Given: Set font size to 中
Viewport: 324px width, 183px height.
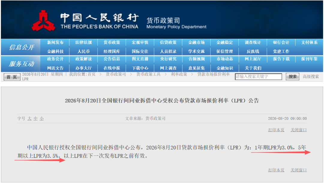Looking at the screenshot, I should point(35,119).
